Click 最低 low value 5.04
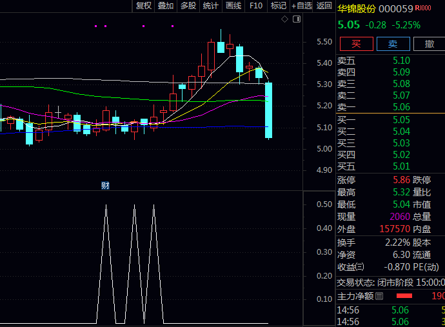Image resolution: width=445 pixels, height=327 pixels. (402, 204)
